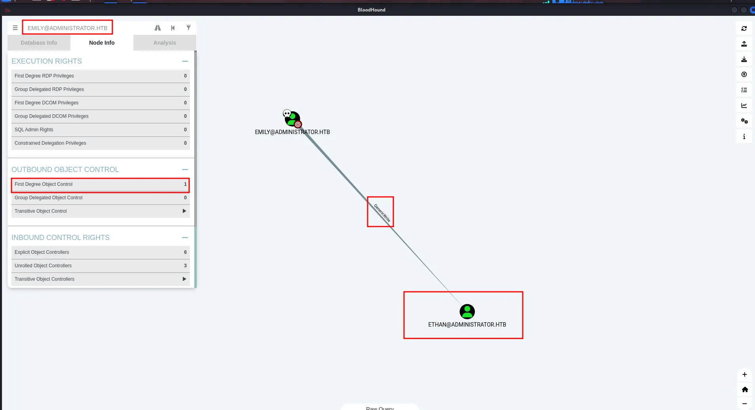
Task: Collapse the Execution Rights section
Action: coord(185,61)
